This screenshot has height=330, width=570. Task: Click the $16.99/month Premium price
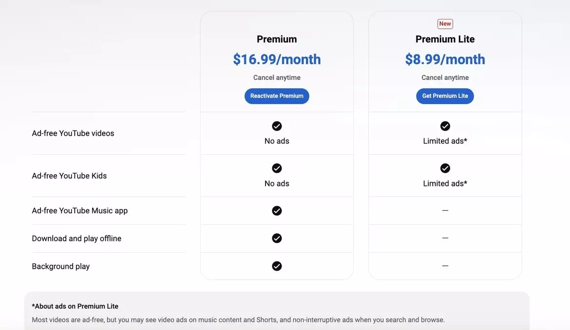tap(277, 59)
